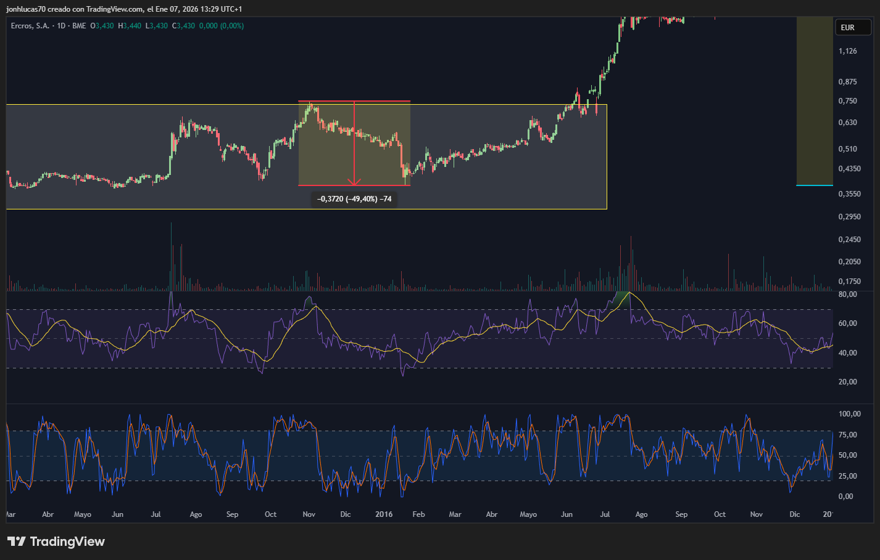The width and height of the screenshot is (880, 560).
Task: Click the Ercros, S.A. symbol title
Action: tap(30, 26)
